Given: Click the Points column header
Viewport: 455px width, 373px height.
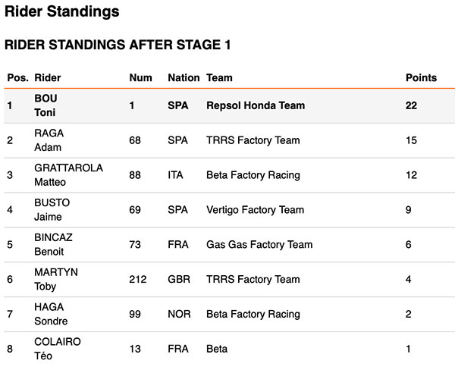Looking at the screenshot, I should (421, 77).
